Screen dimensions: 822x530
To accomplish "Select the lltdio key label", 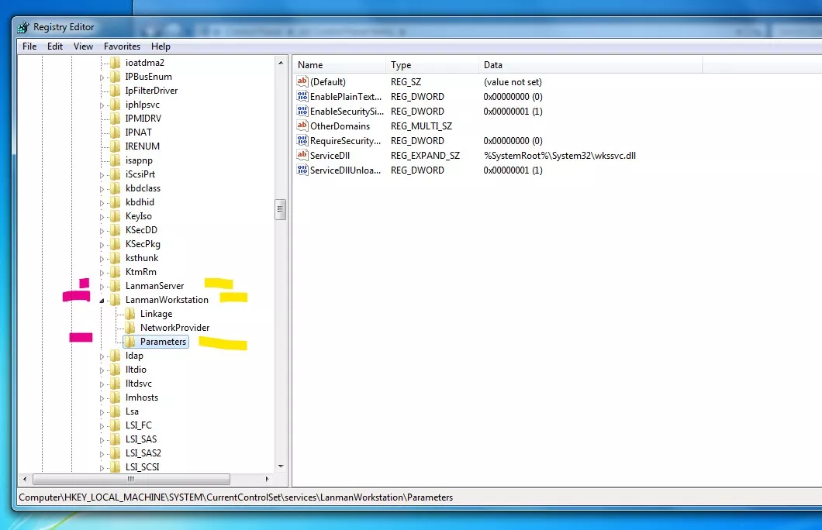I will 136,370.
